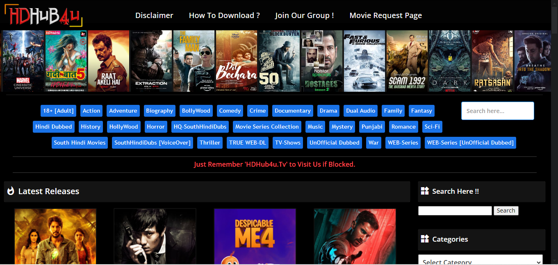Click the Fast & Furious collection poster
Viewport: 558px width, 265px height.
pos(364,61)
